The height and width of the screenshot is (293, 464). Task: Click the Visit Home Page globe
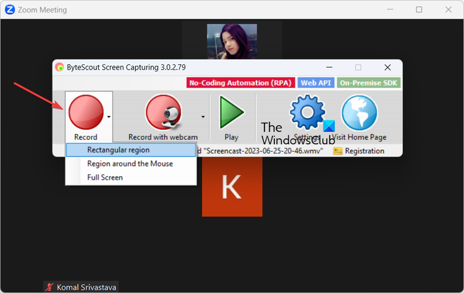tap(359, 113)
